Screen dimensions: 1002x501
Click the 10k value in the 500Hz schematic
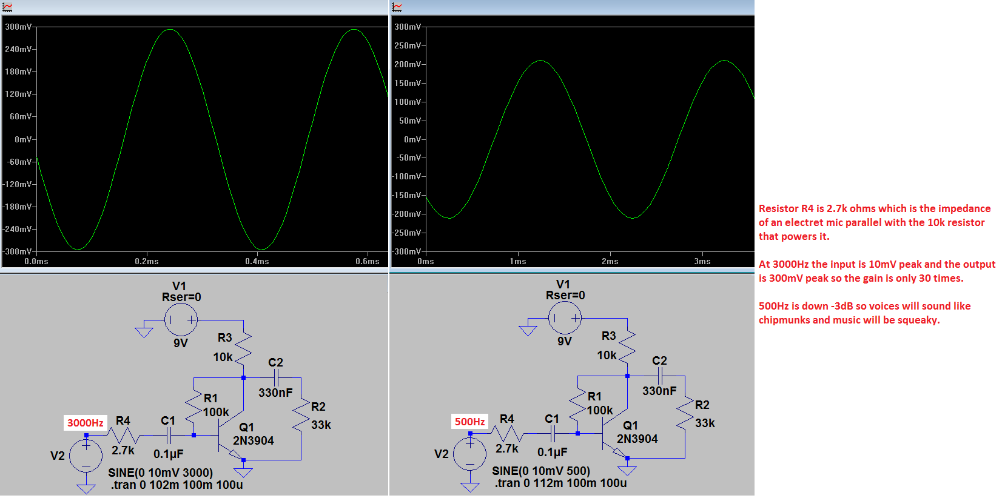click(607, 356)
